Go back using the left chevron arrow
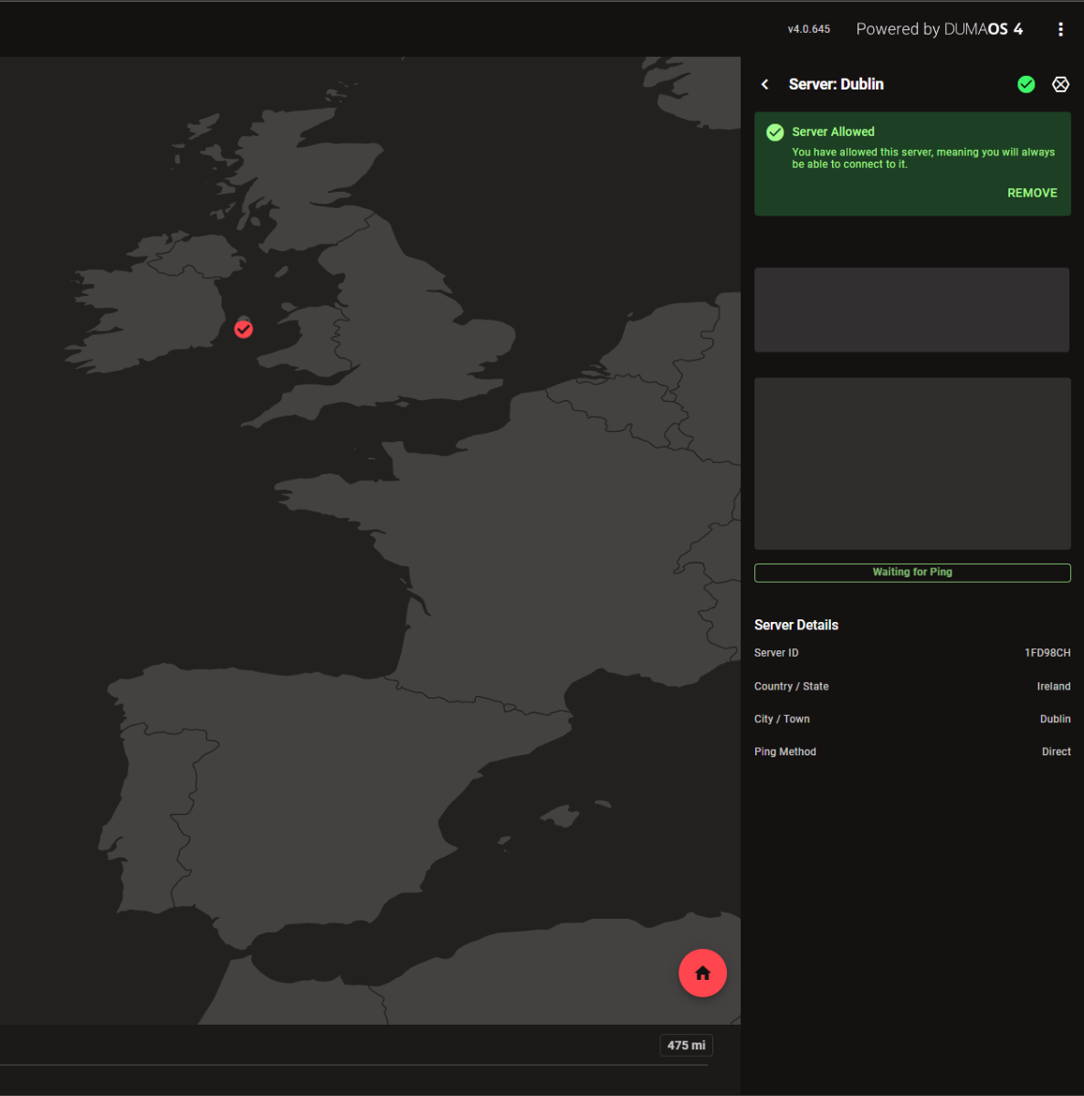Viewport: 1084px width, 1096px height. click(765, 84)
